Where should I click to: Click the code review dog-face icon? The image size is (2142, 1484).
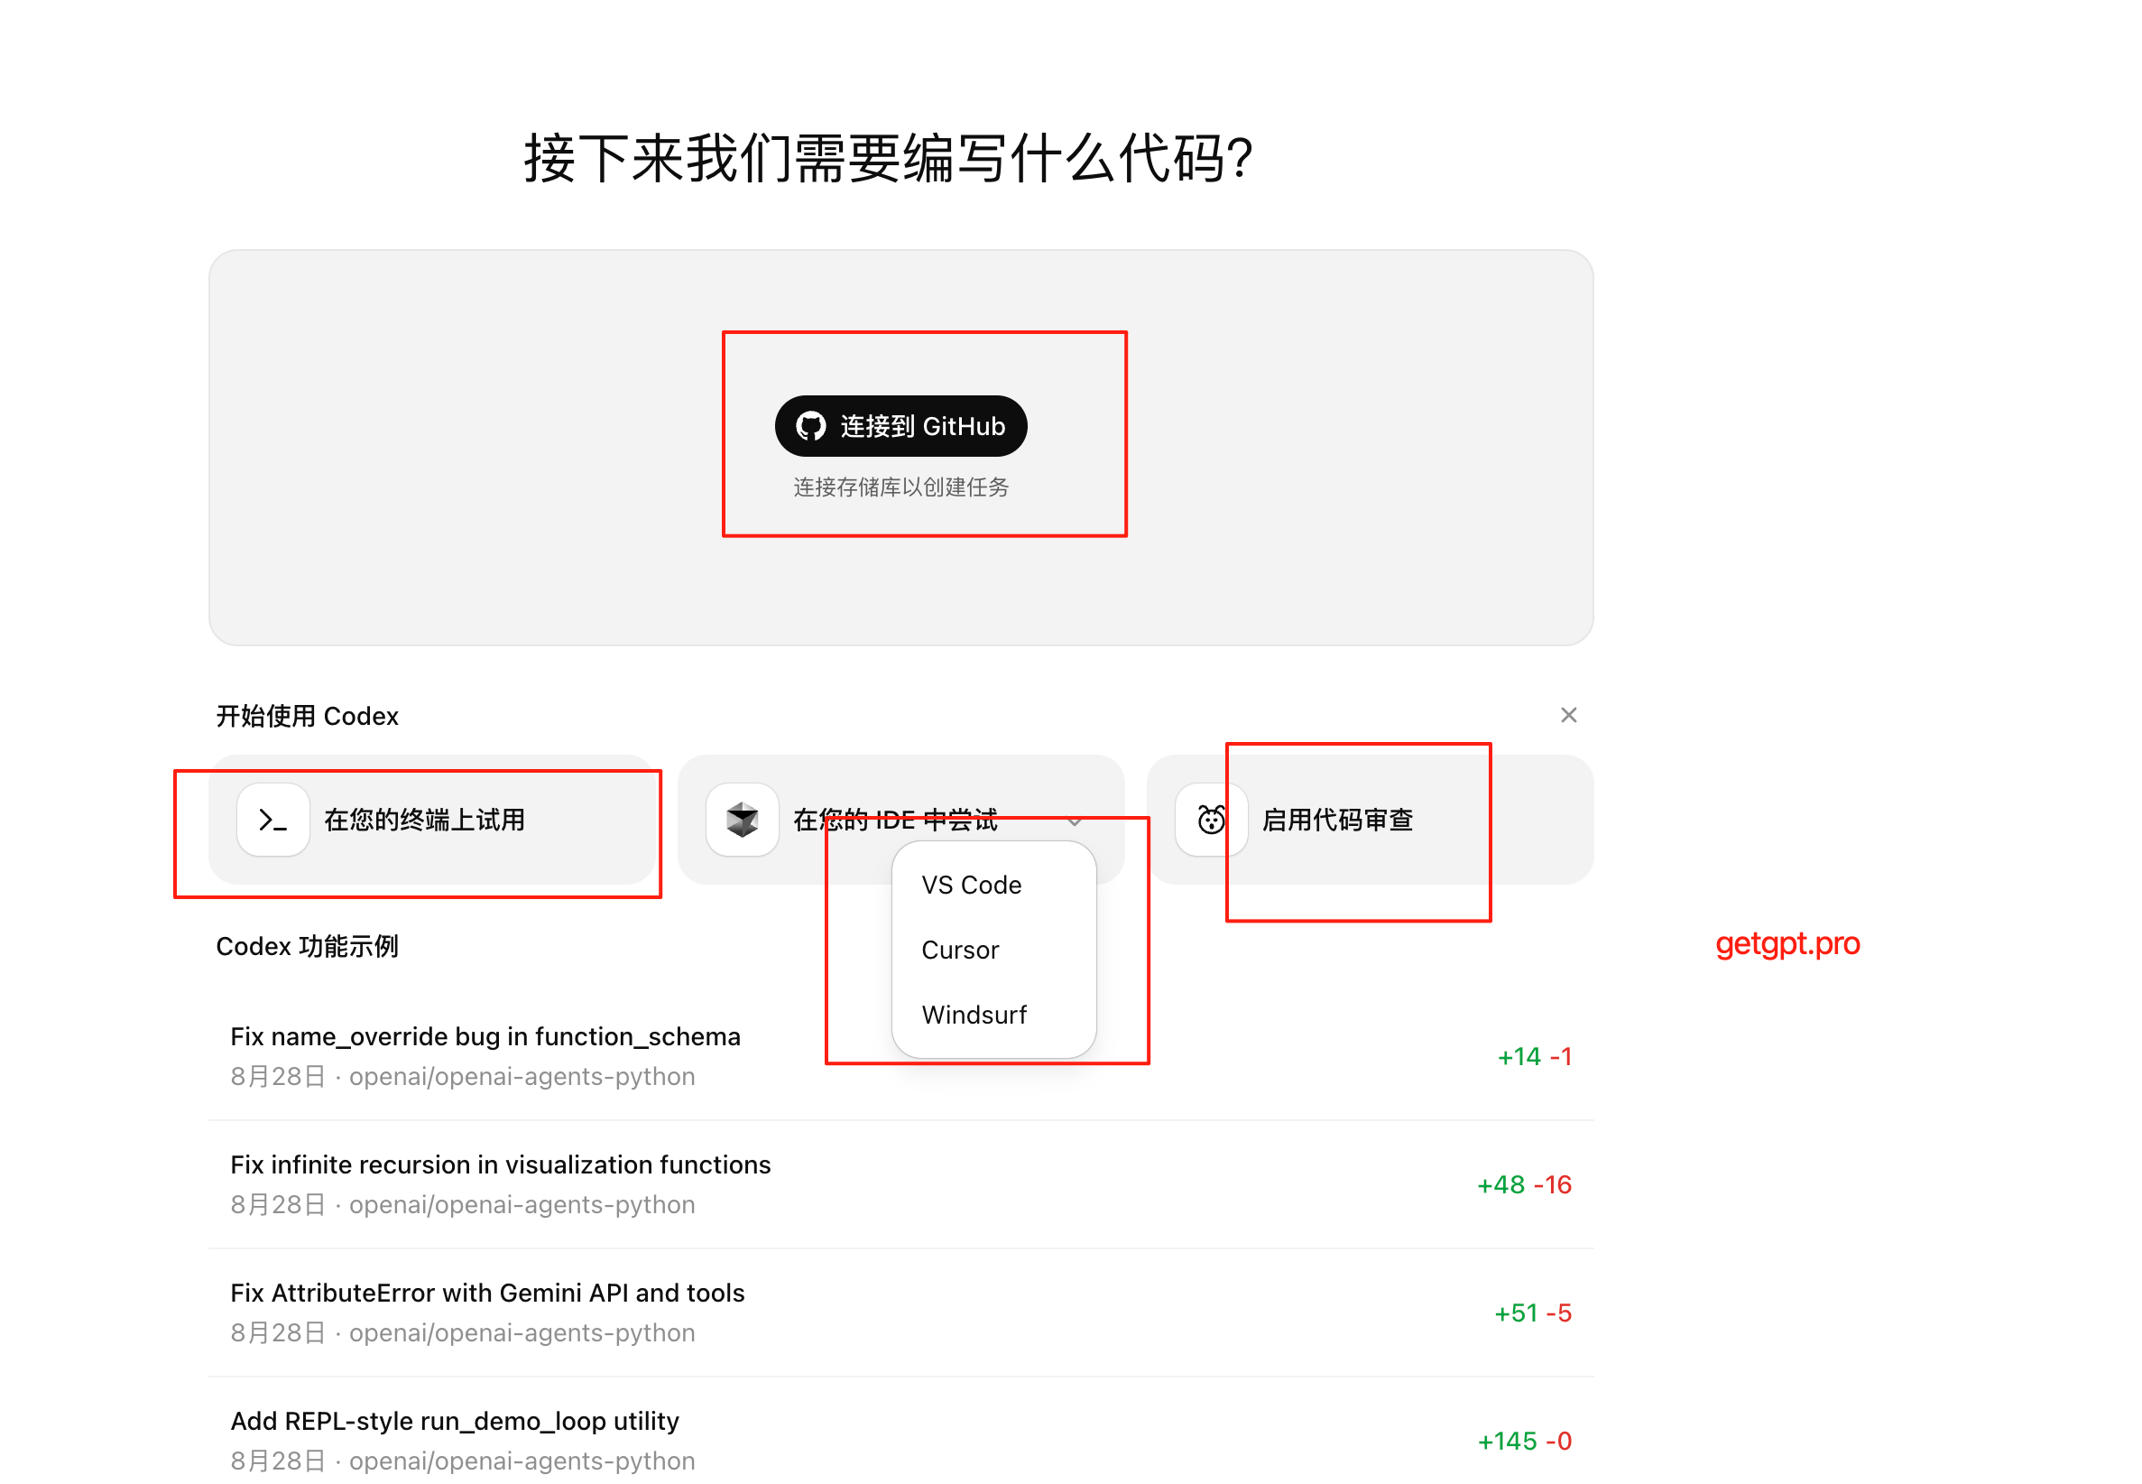[x=1211, y=819]
